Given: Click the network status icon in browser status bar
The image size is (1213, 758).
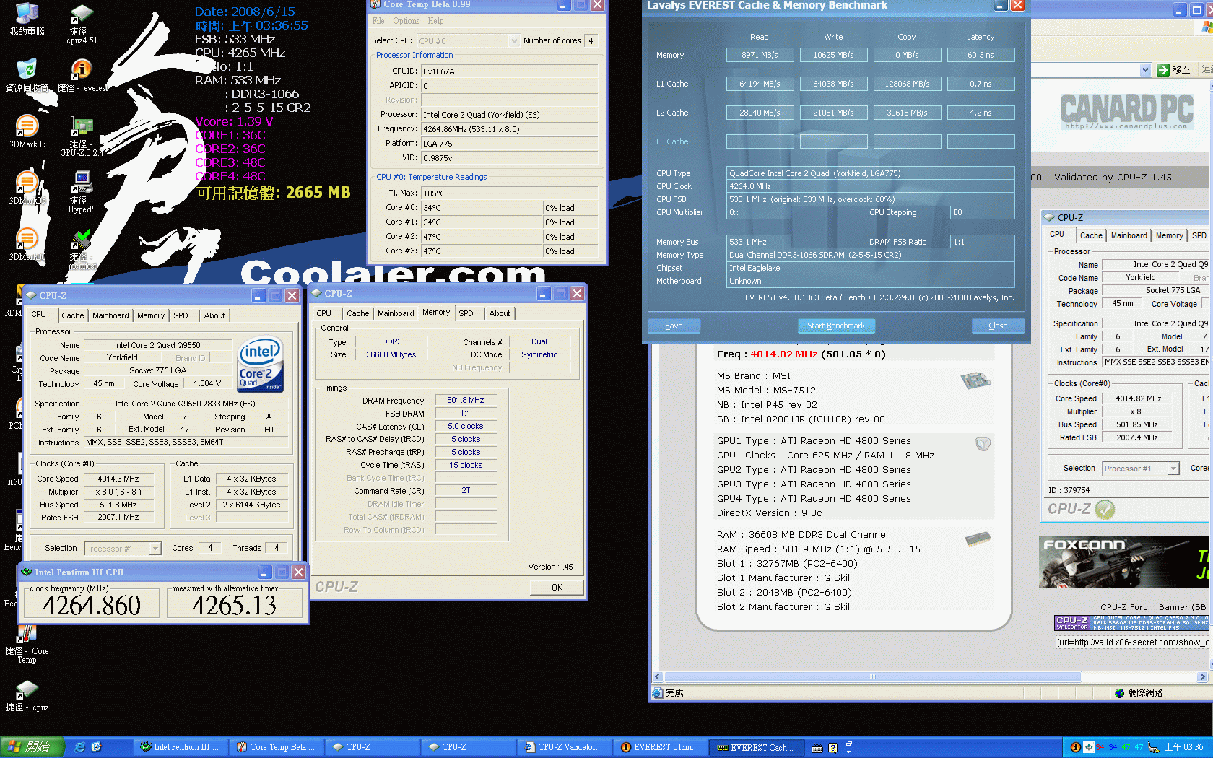Looking at the screenshot, I should [x=1120, y=693].
